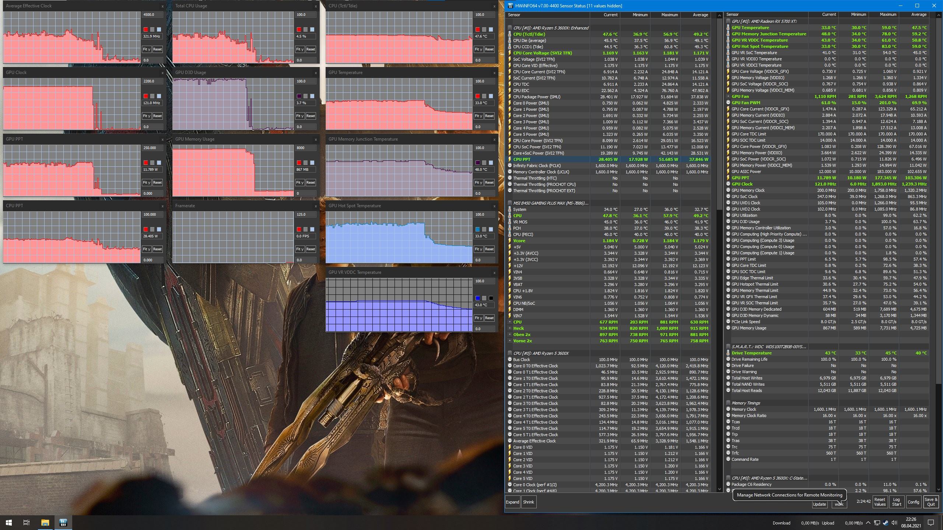Screen dimensions: 943x530
Task: Collapse CPU [#0]: AMD Ryzen 5 3600X: C-State group
Action: click(x=728, y=478)
